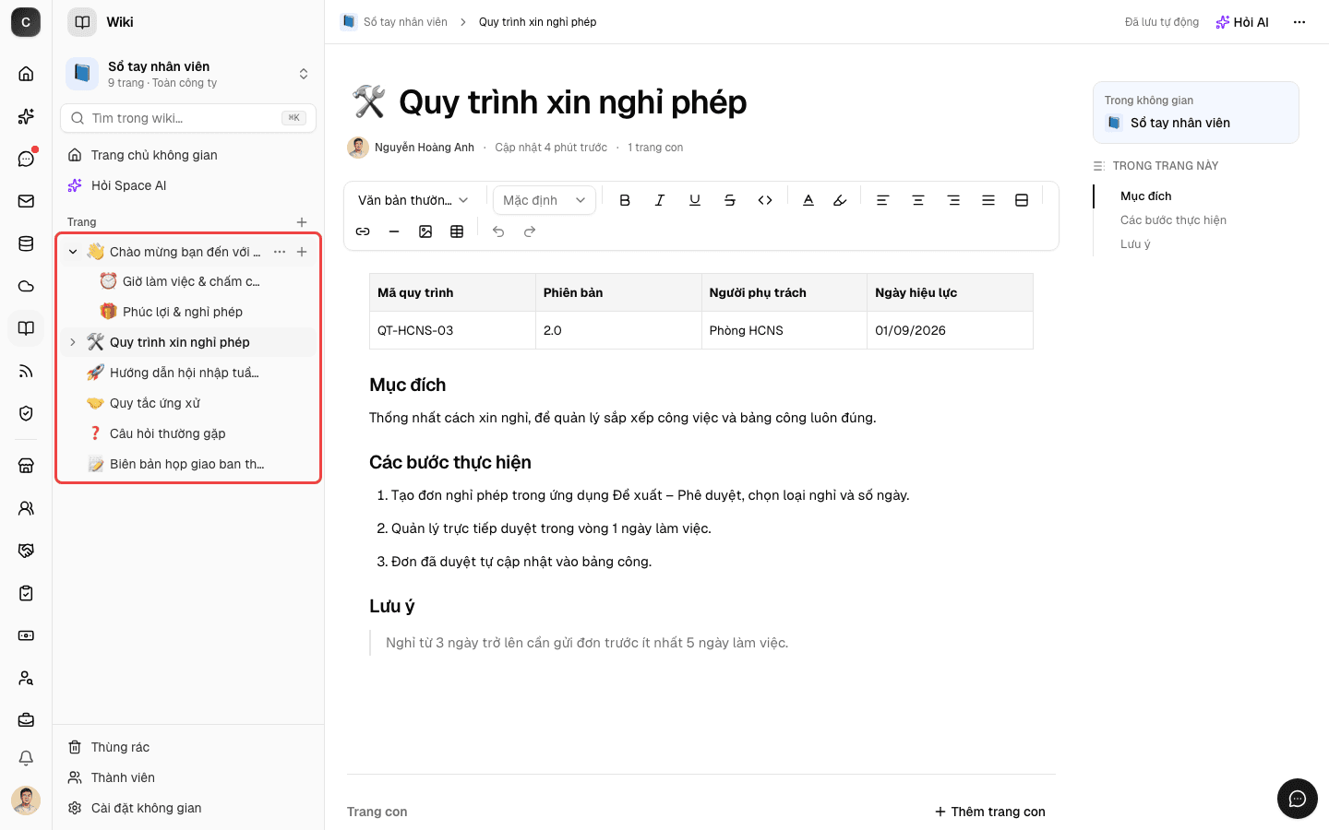Toggle inline code formatting
This screenshot has height=830, width=1329.
pos(765,200)
